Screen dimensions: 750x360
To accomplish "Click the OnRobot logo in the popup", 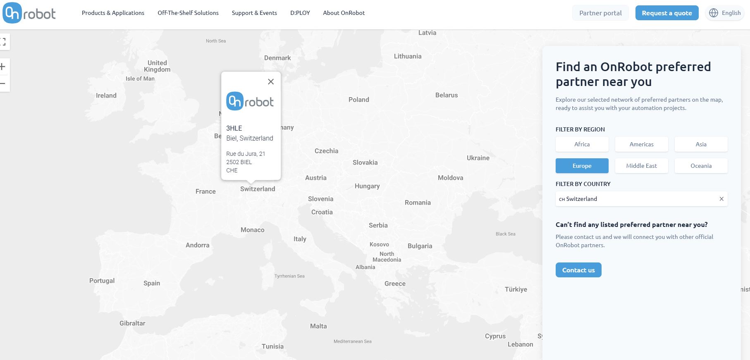I will 250,101.
